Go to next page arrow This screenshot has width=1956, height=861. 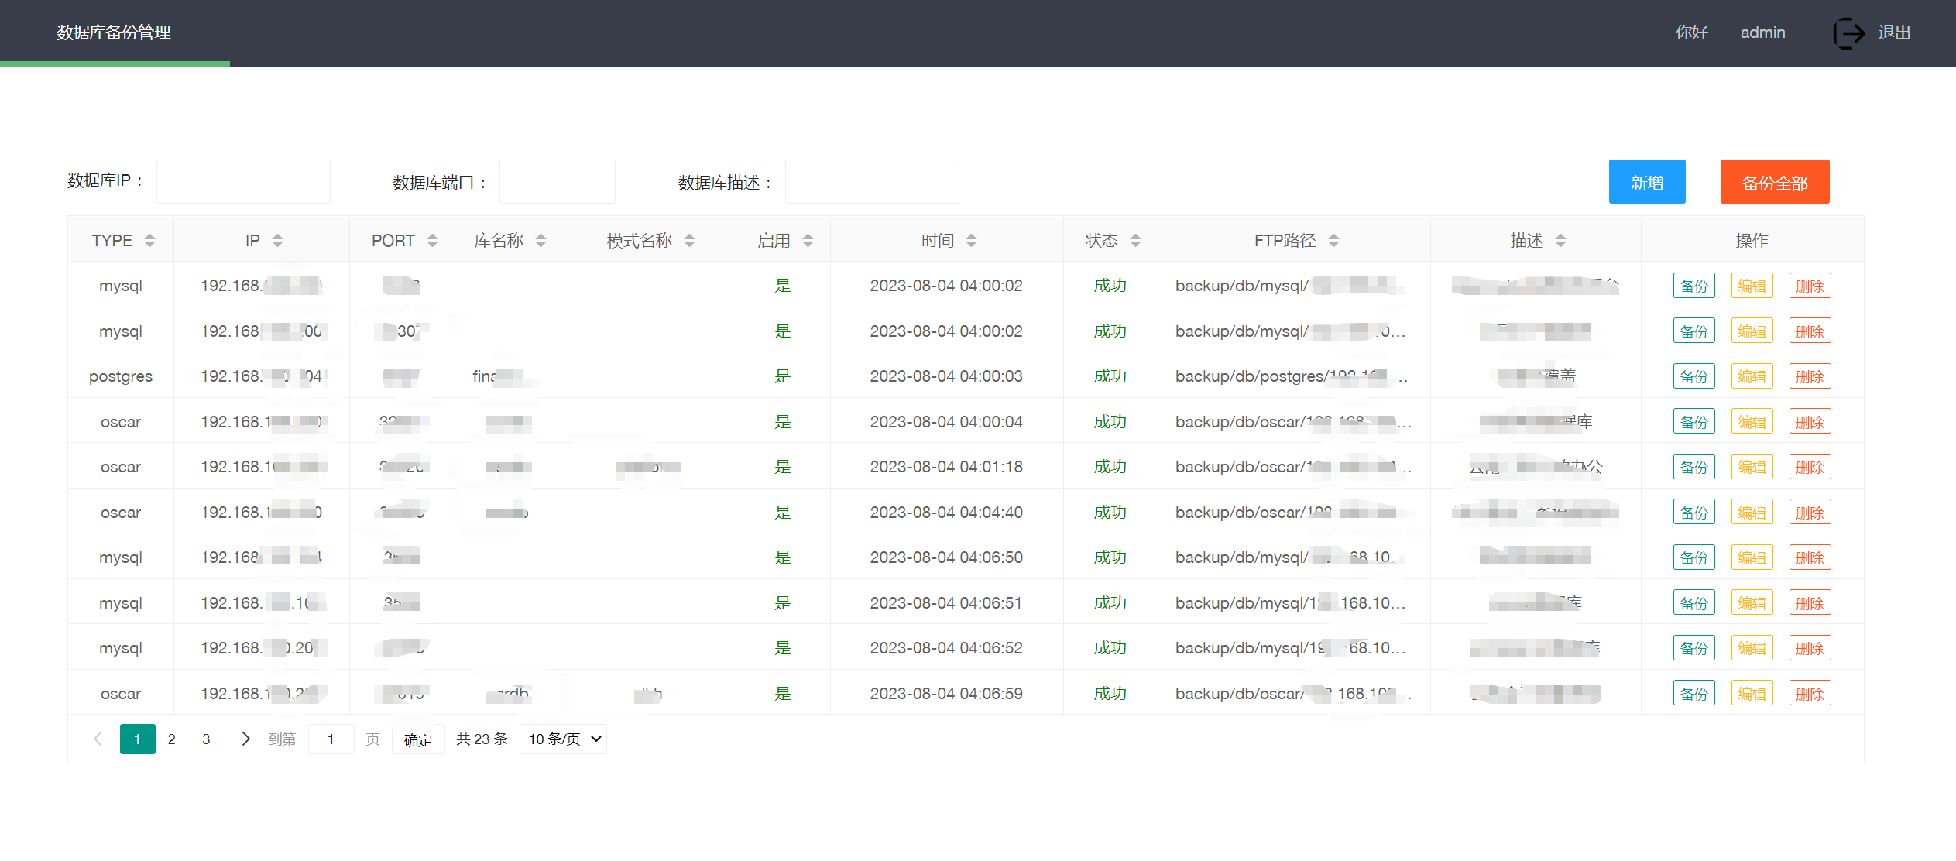pyautogui.click(x=245, y=739)
